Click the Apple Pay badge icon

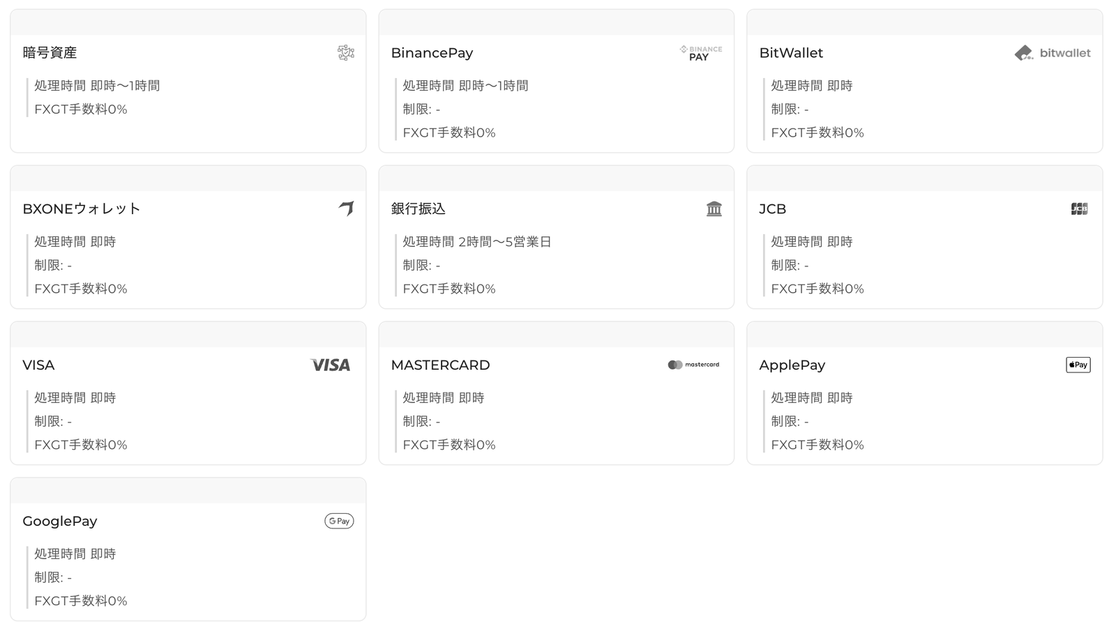[x=1078, y=365]
